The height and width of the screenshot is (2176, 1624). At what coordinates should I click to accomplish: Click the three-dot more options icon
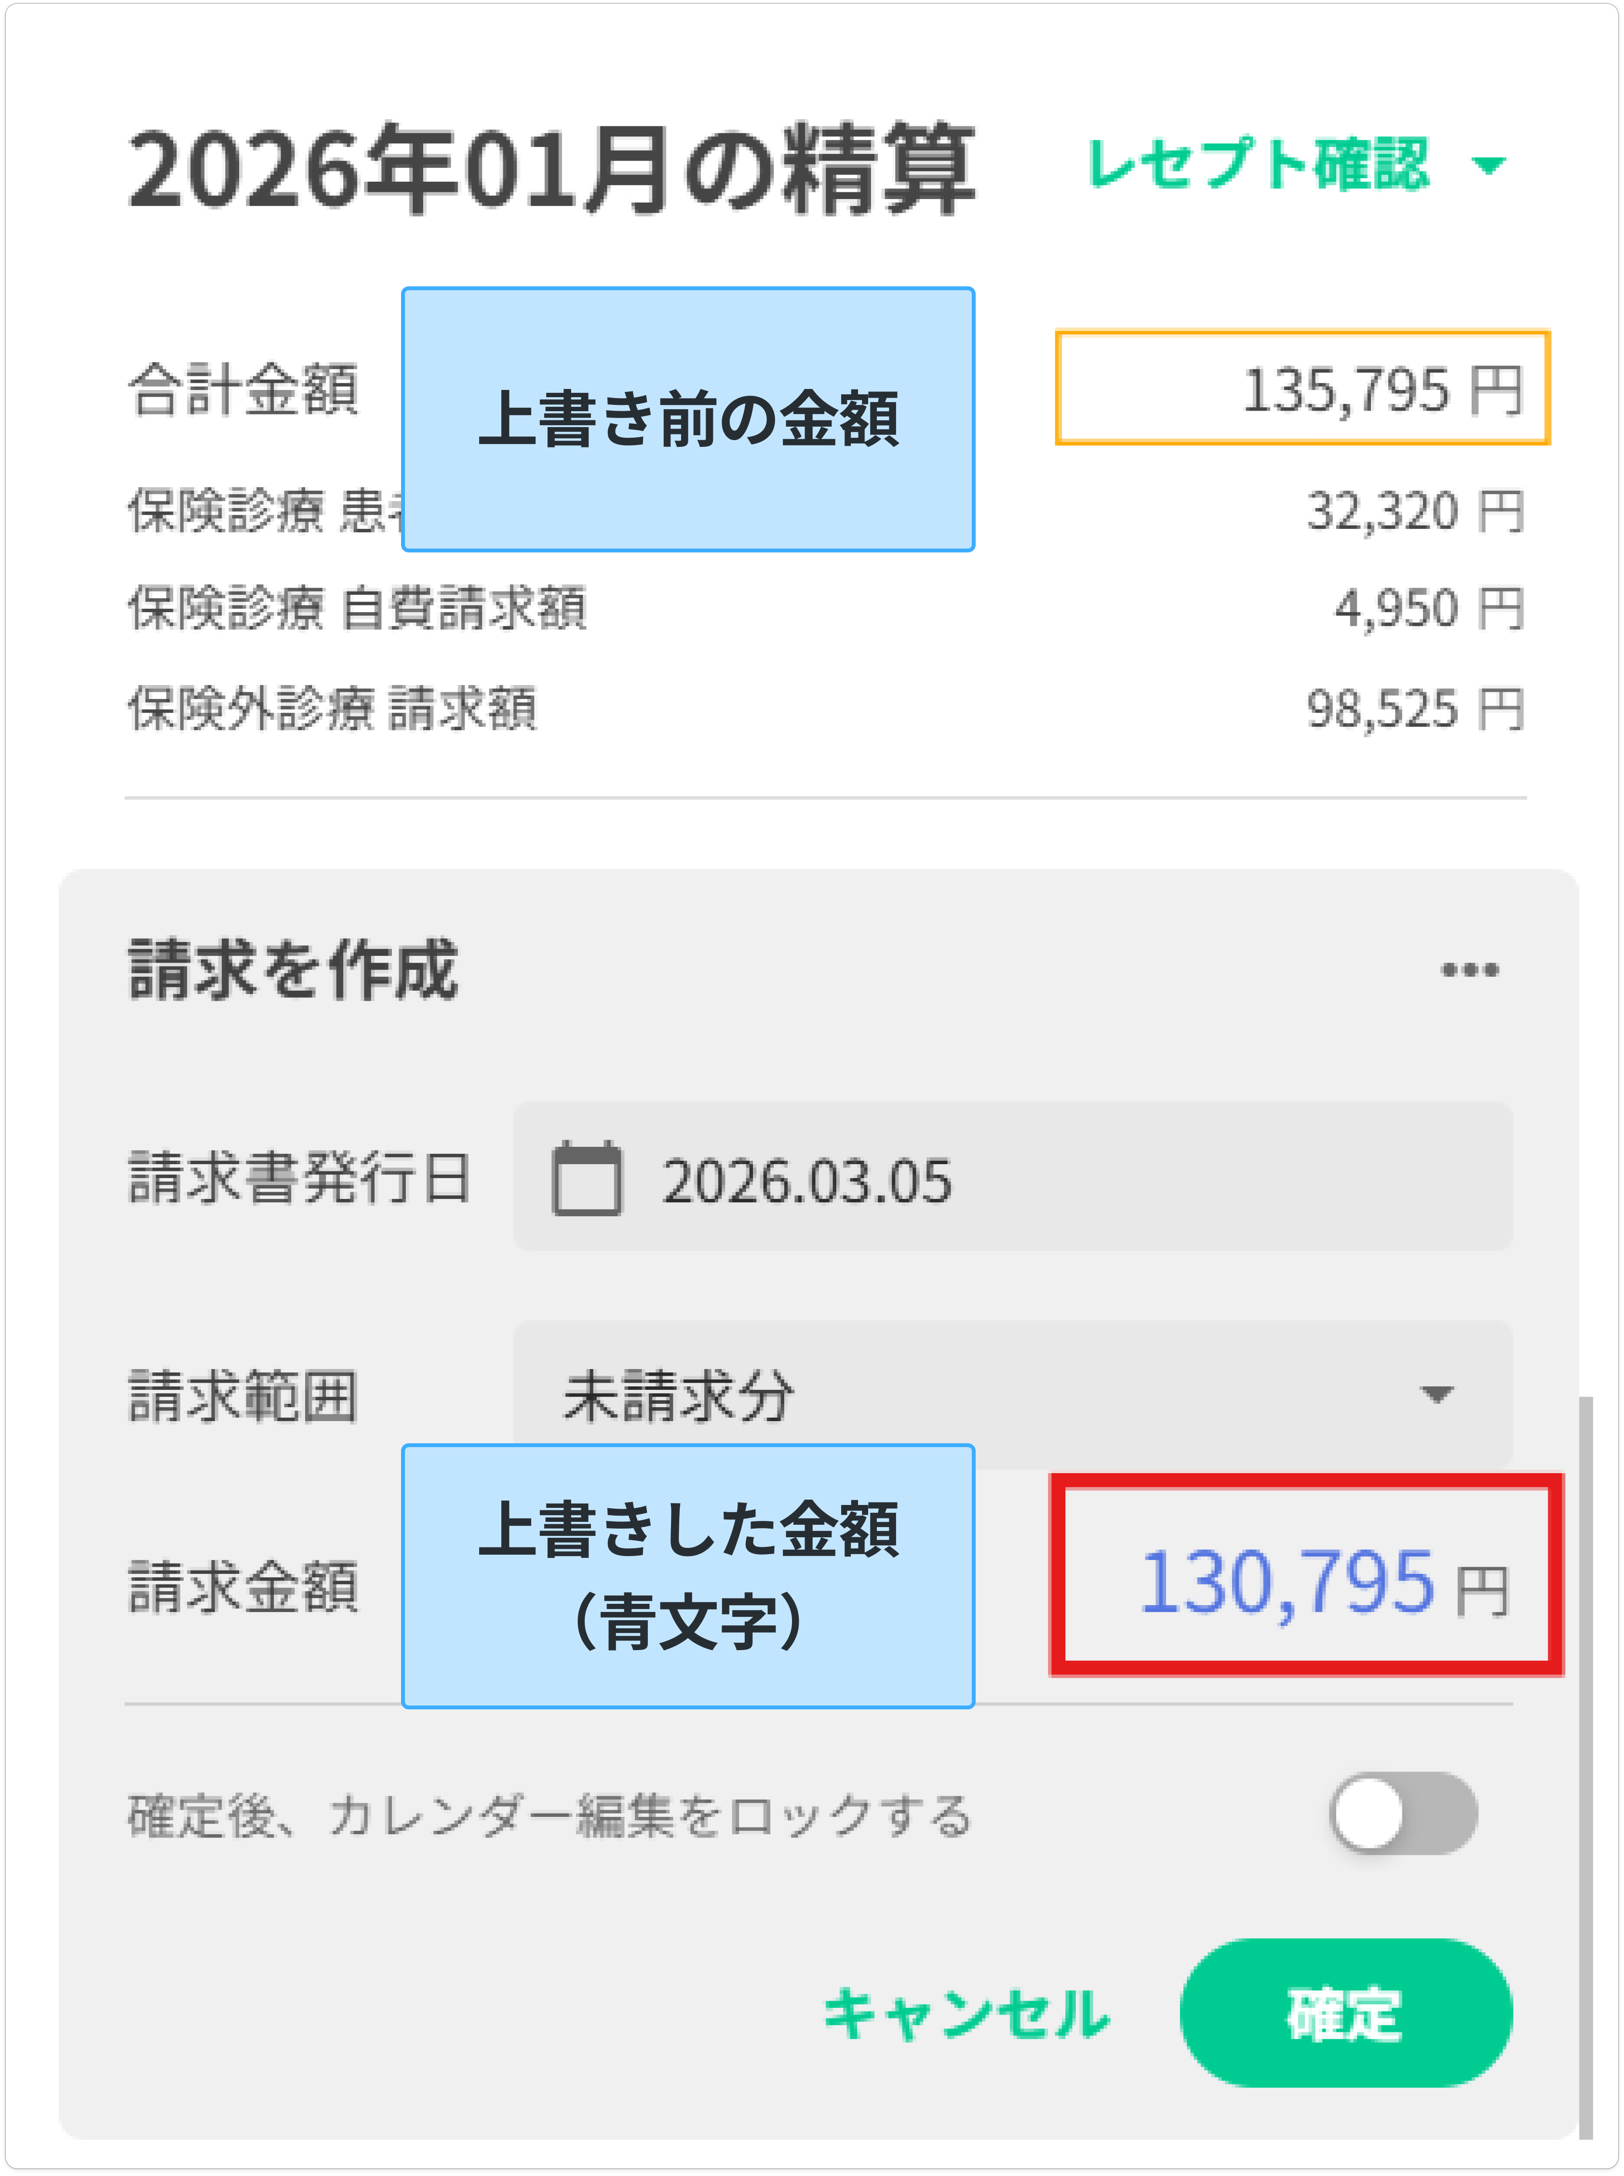point(1470,970)
